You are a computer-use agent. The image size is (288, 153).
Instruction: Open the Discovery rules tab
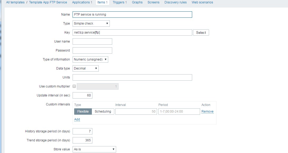tap(175, 2)
